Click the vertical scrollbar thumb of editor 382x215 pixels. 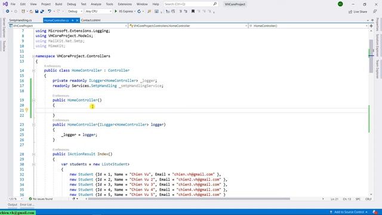click(371, 56)
